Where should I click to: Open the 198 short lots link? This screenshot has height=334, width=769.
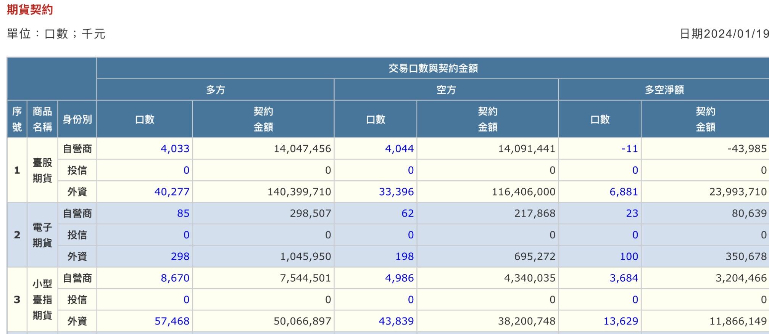(405, 257)
